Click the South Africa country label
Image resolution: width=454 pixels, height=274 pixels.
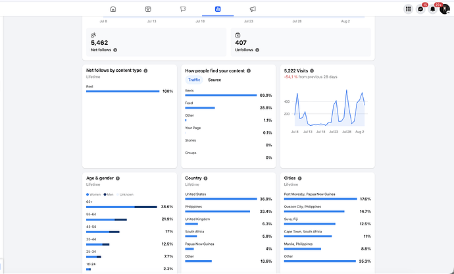(195, 232)
